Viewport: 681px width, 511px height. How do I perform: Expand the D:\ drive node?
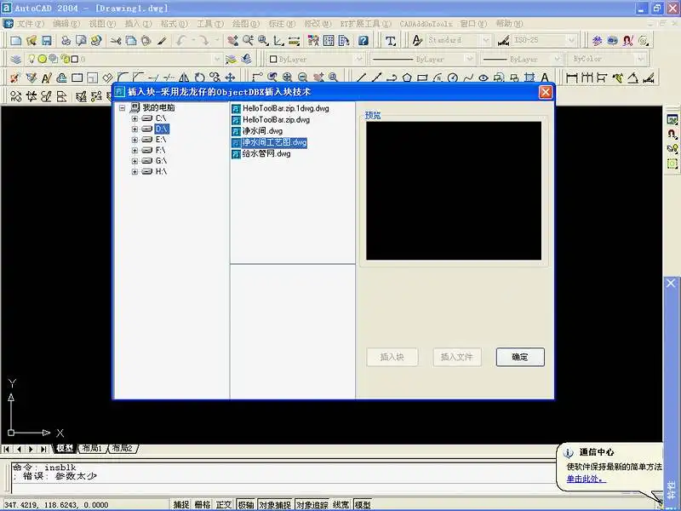point(134,129)
